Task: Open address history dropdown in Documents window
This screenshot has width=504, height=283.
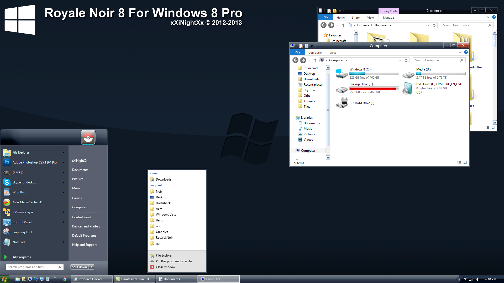Action: tap(428, 25)
